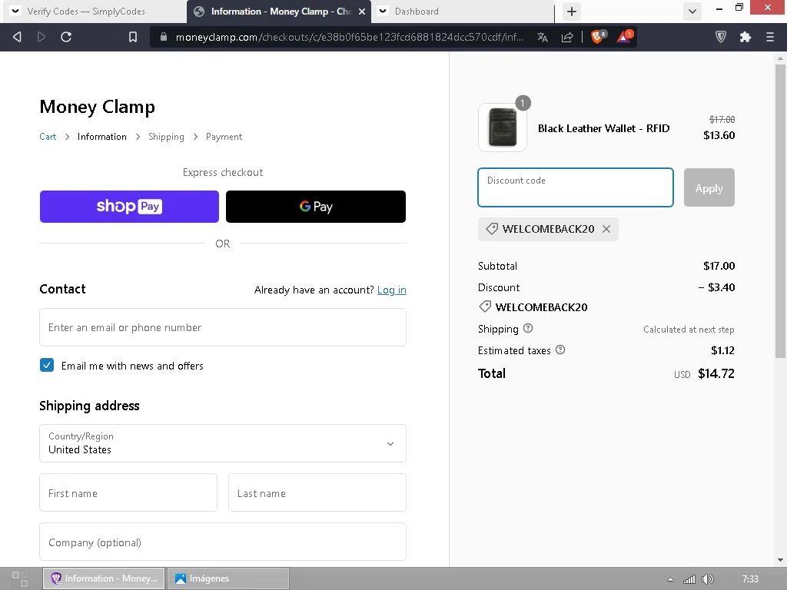Click the share page icon in address bar
This screenshot has width=787, height=590.
(x=567, y=37)
